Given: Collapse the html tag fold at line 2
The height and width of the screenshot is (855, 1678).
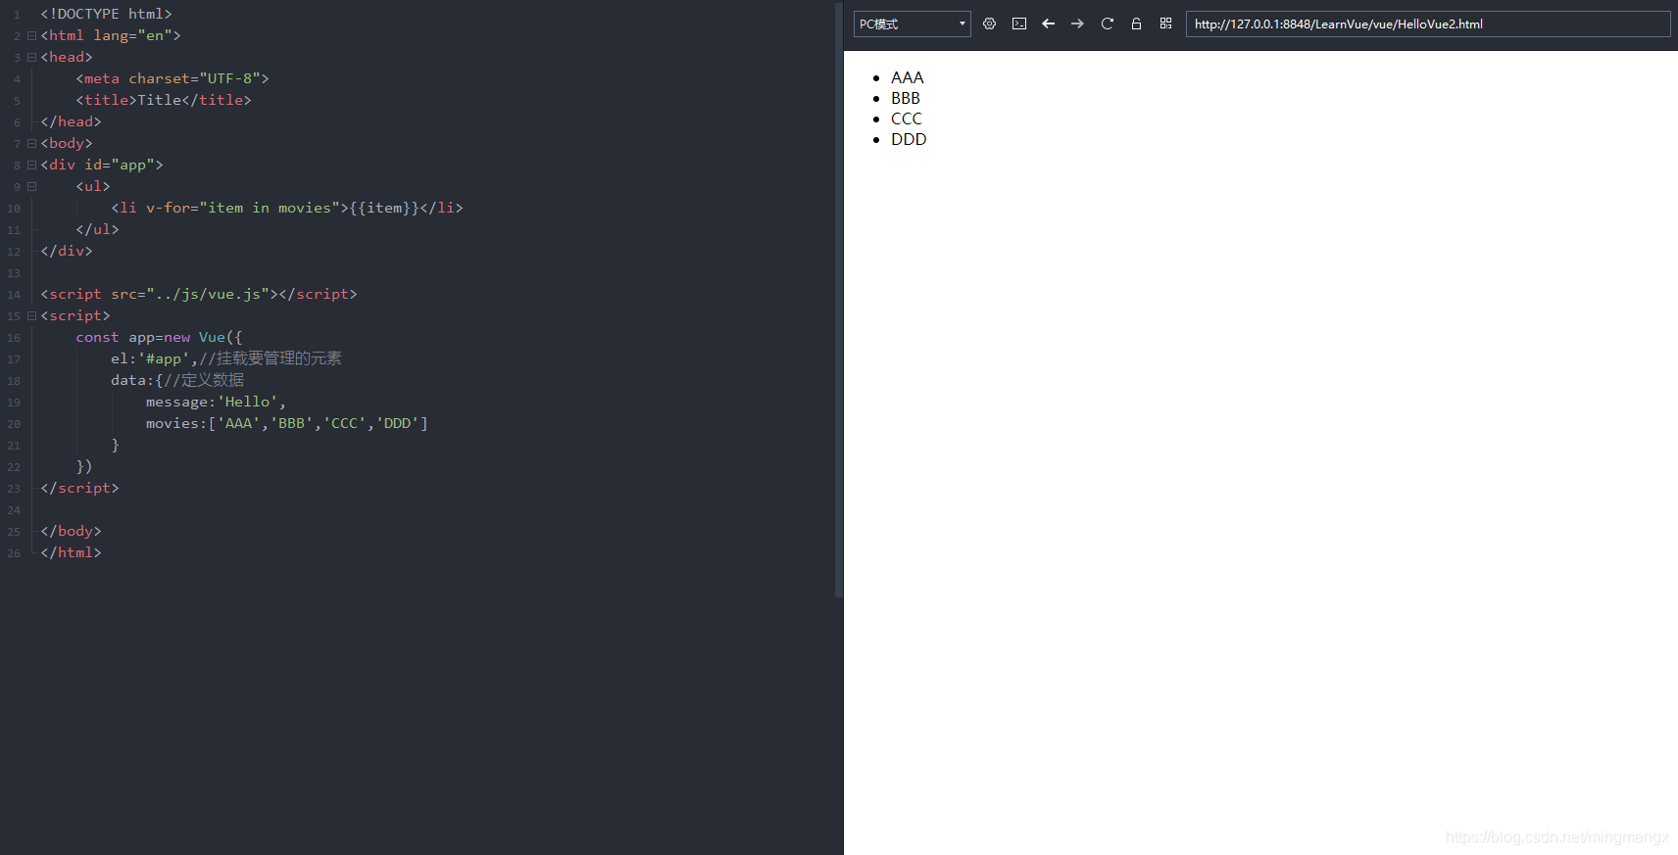Looking at the screenshot, I should coord(31,35).
